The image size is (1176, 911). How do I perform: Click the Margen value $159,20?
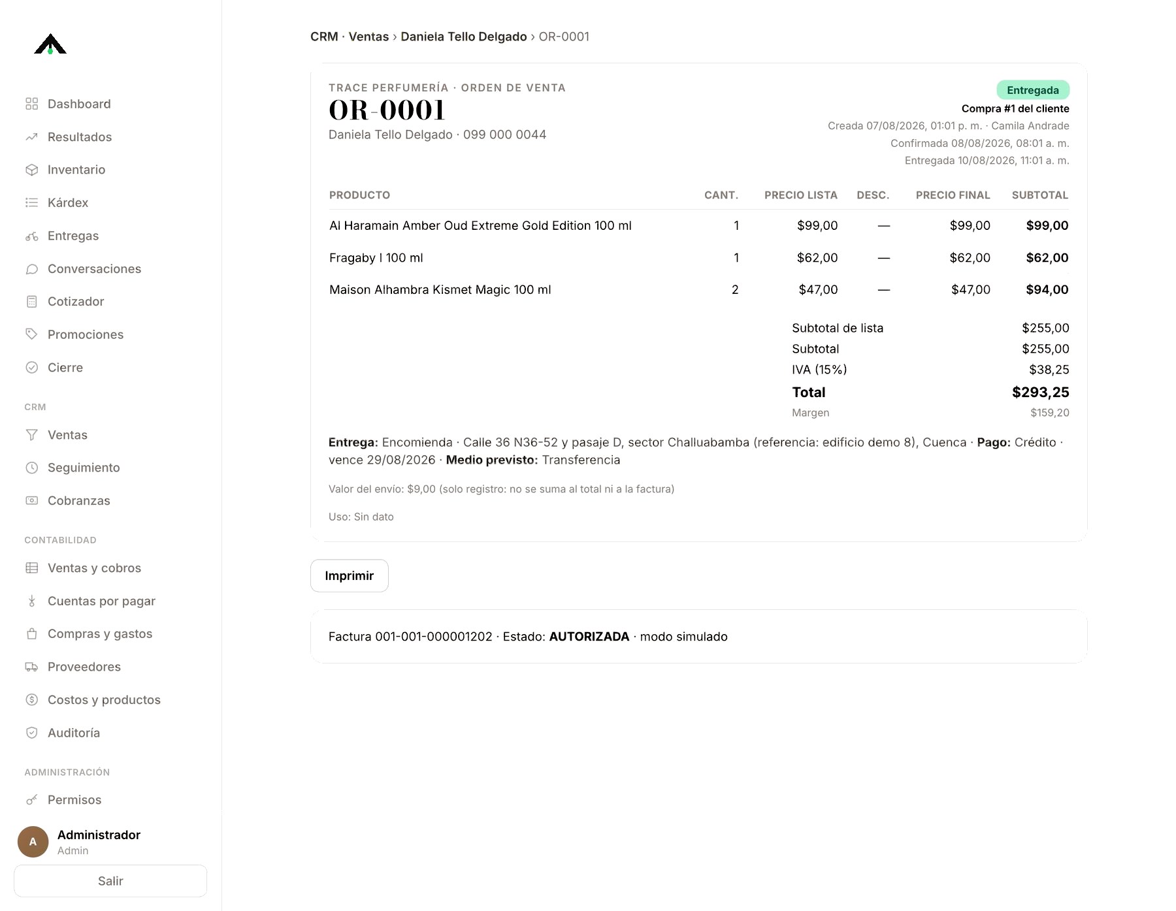coord(1050,413)
